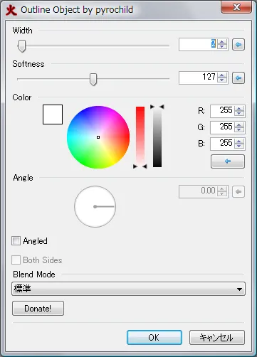Click the white color preview swatch
This screenshot has height=357, width=257.
[53, 114]
